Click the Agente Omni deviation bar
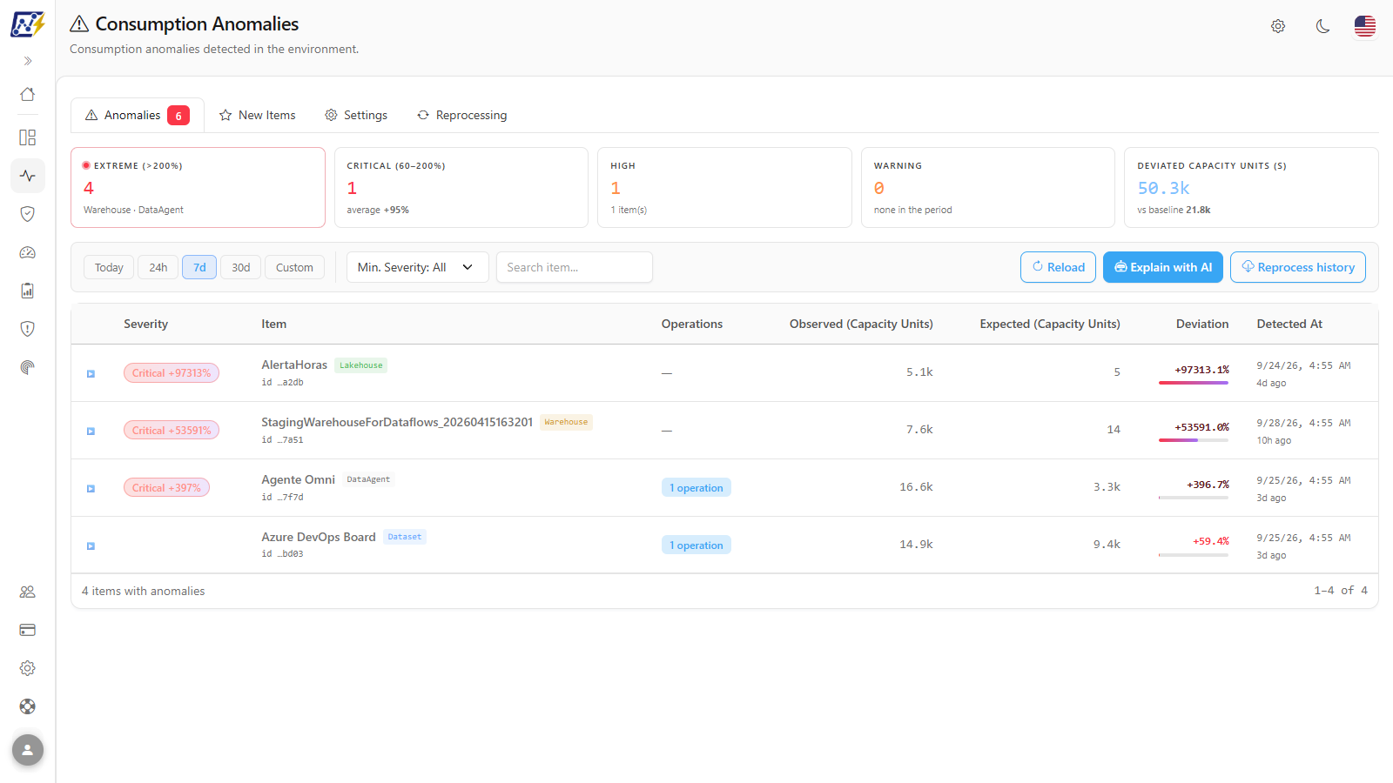Image resolution: width=1393 pixels, height=783 pixels. point(1194,498)
